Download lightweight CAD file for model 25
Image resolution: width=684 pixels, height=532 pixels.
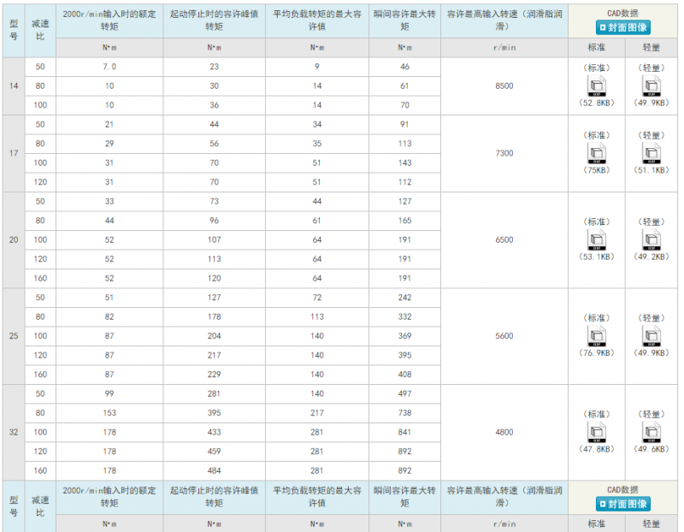click(x=652, y=335)
